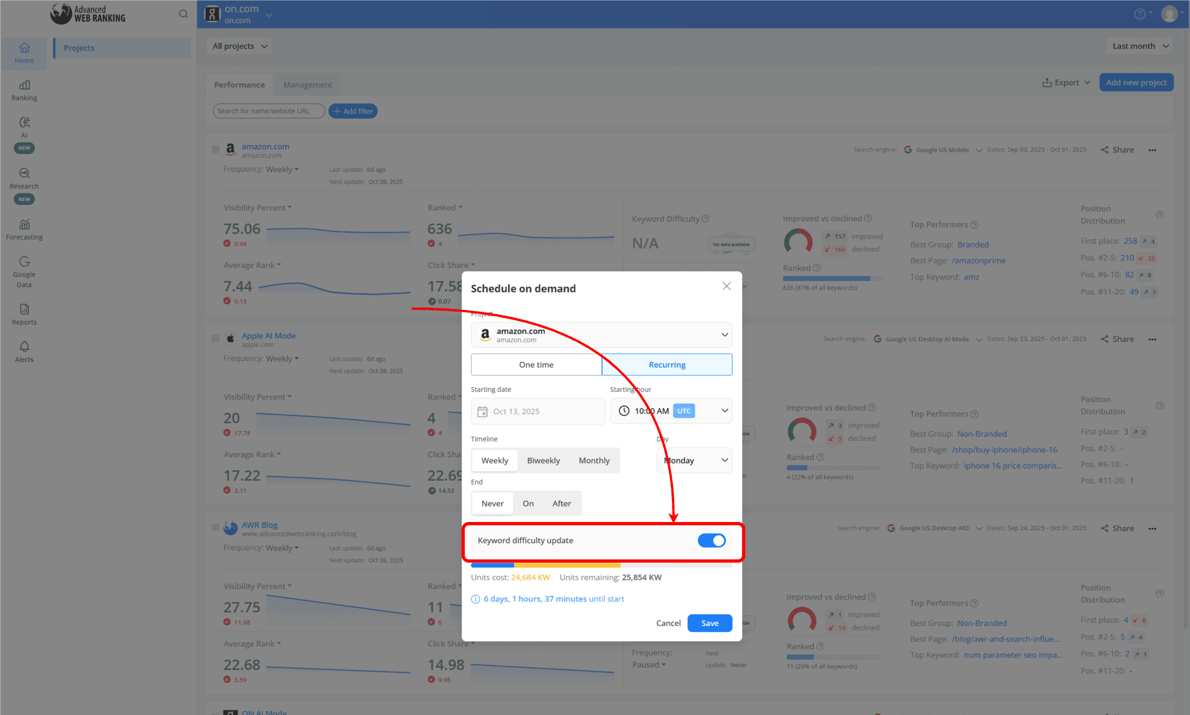Set timeline to Monthly
Screen dimensions: 1190x715
[x=594, y=461]
